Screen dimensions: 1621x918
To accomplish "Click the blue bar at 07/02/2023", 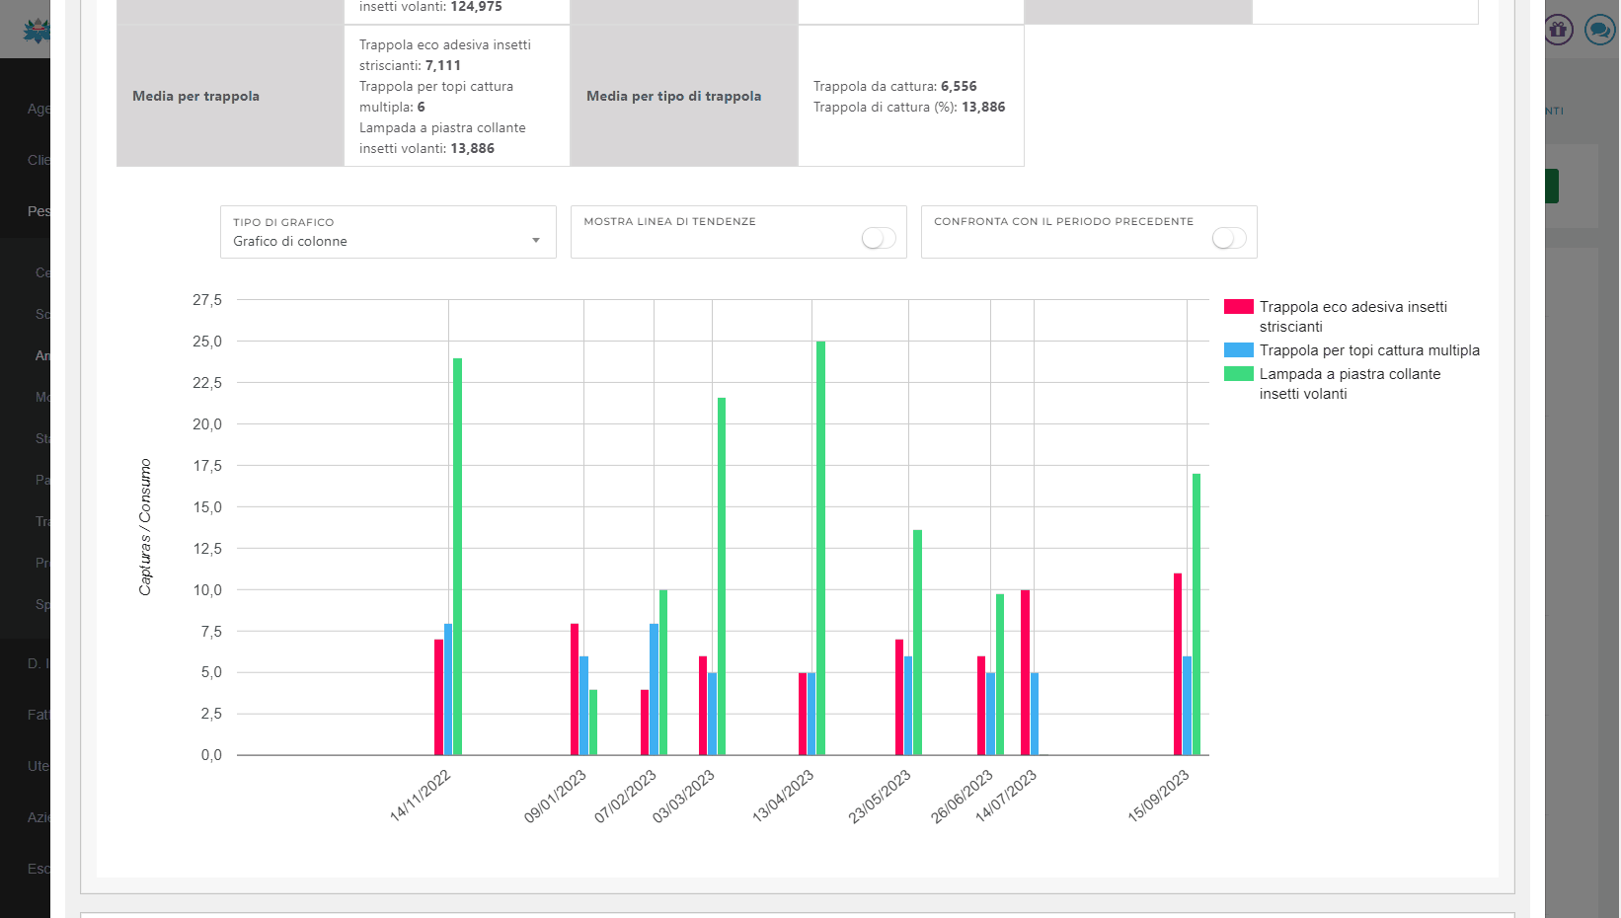I will (x=654, y=689).
